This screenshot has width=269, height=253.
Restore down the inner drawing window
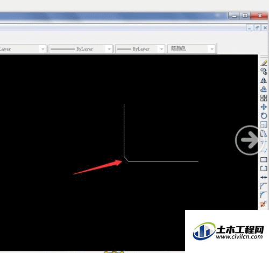257,28
